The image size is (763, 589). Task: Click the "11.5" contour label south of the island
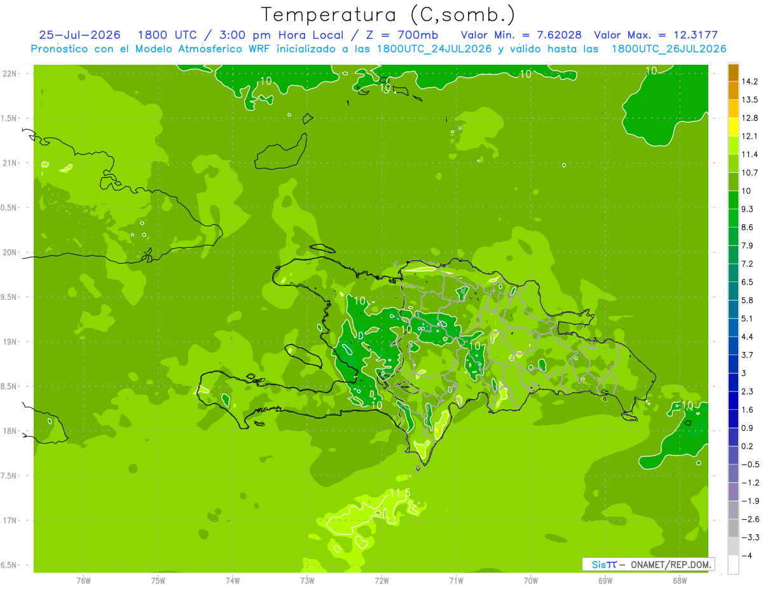pyautogui.click(x=399, y=493)
